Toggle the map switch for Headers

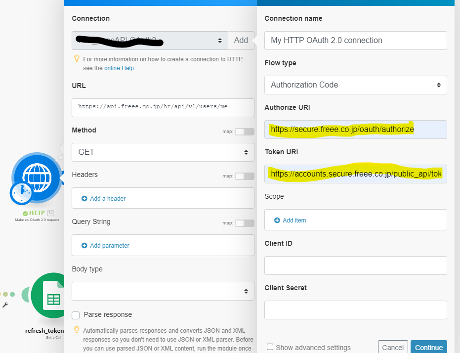(x=245, y=176)
